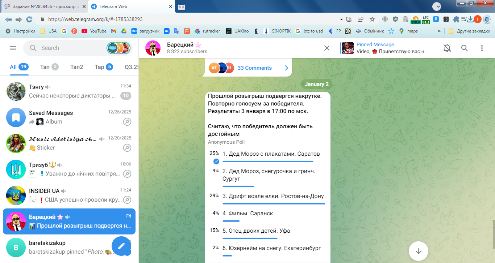Open the USA bookmarks folder
The height and width of the screenshot is (263, 495).
coord(49,31)
